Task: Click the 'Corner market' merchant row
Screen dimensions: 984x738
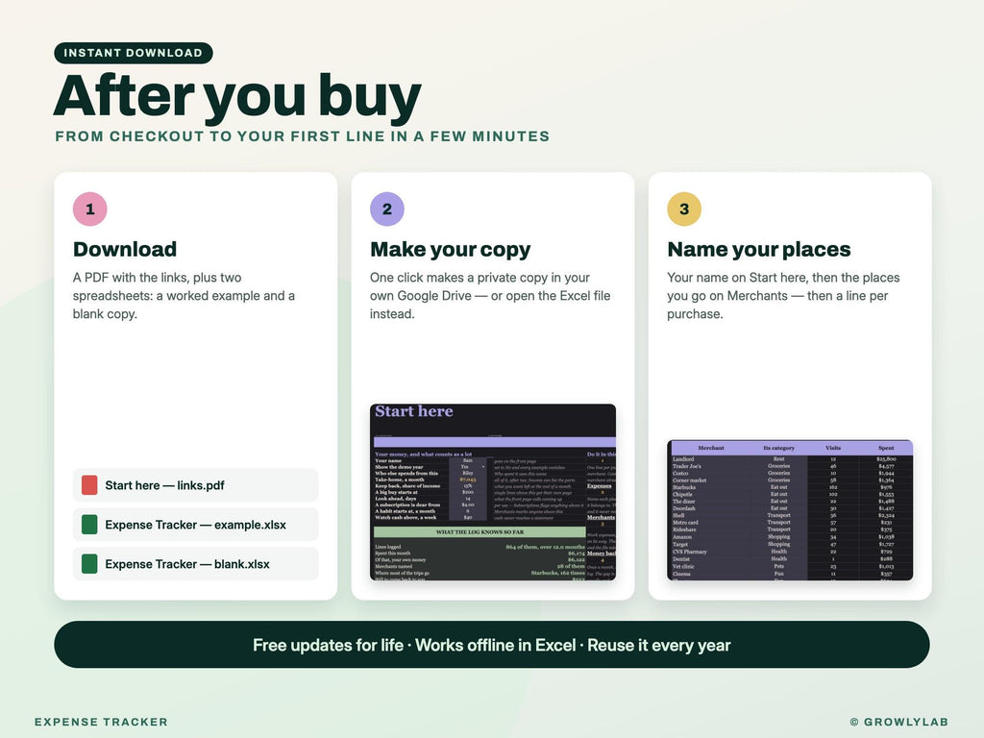Action: point(790,480)
